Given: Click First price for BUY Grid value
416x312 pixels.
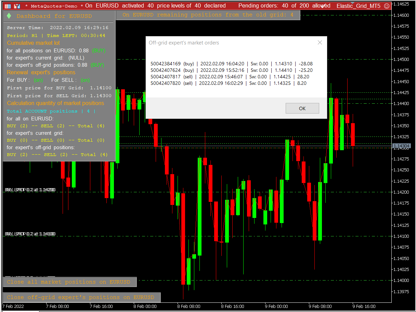Looking at the screenshot, I should tap(101, 88).
